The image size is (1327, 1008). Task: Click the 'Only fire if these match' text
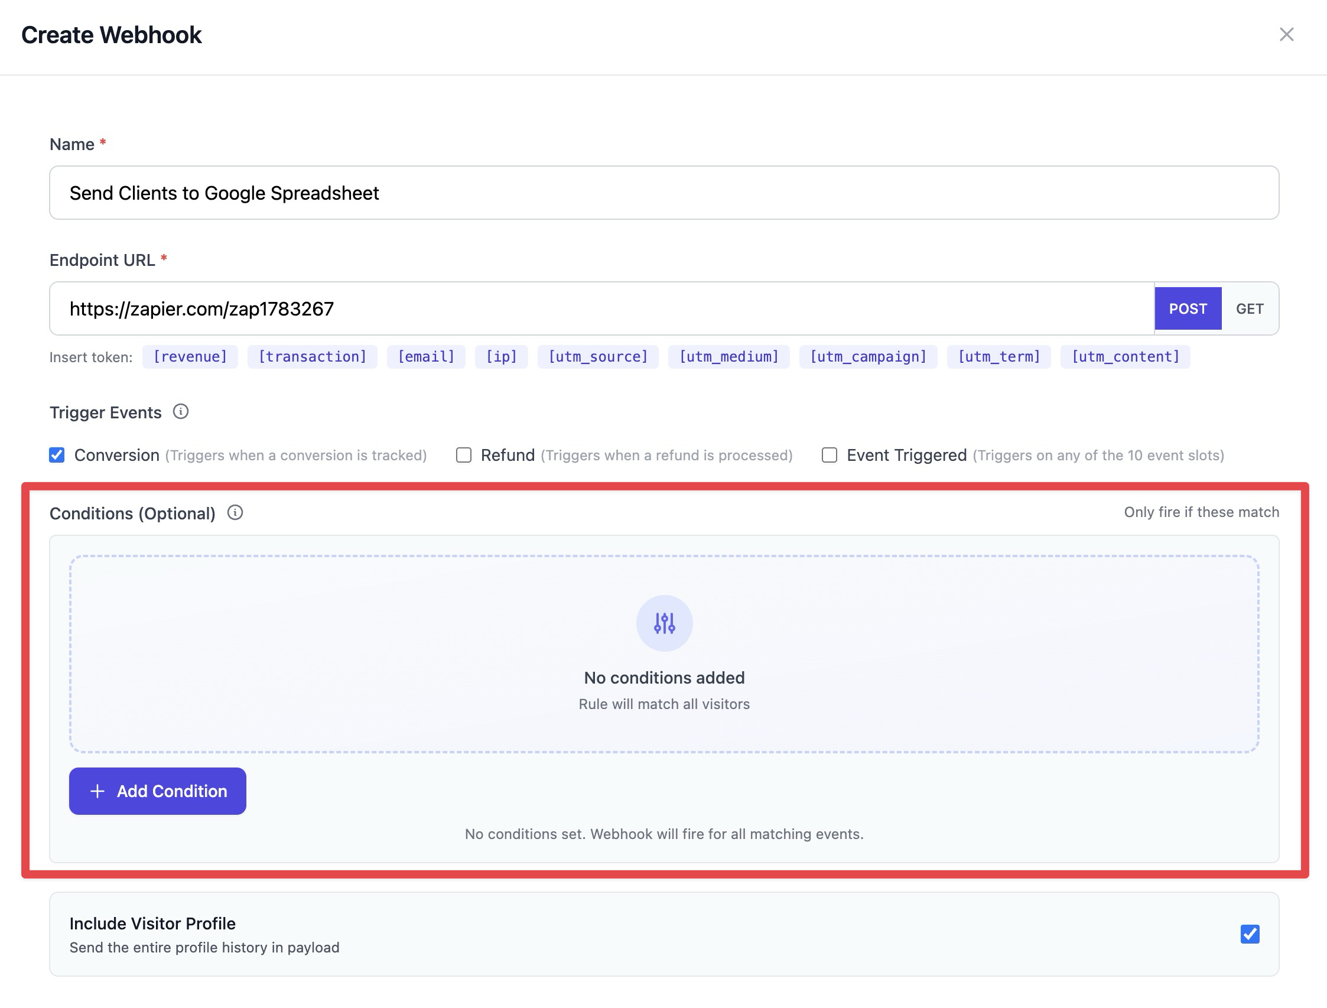click(1202, 512)
